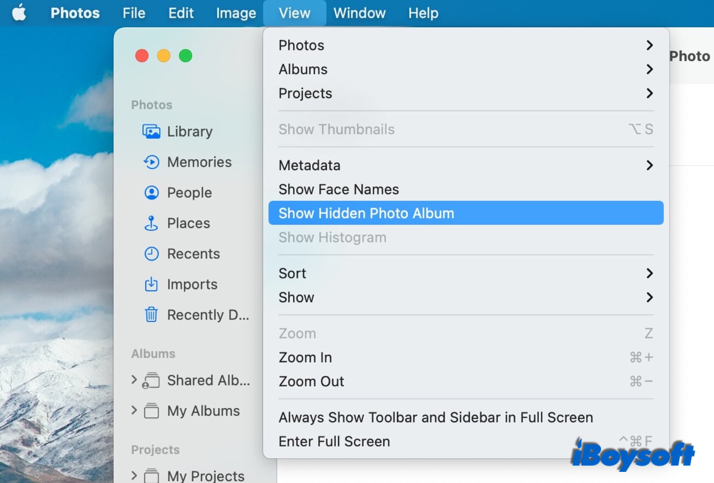The width and height of the screenshot is (714, 483).
Task: Expand the My Albums disclosure arrow
Action: tap(134, 410)
